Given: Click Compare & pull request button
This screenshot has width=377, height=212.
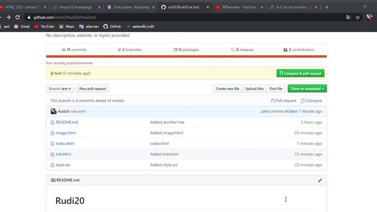Looking at the screenshot, I should [300, 73].
